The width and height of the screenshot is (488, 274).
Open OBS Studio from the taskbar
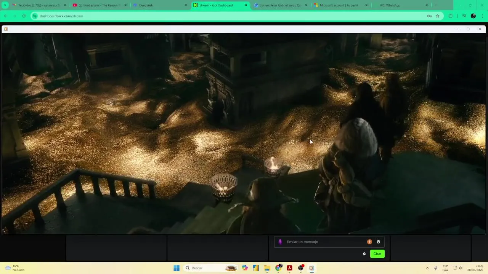(x=300, y=268)
